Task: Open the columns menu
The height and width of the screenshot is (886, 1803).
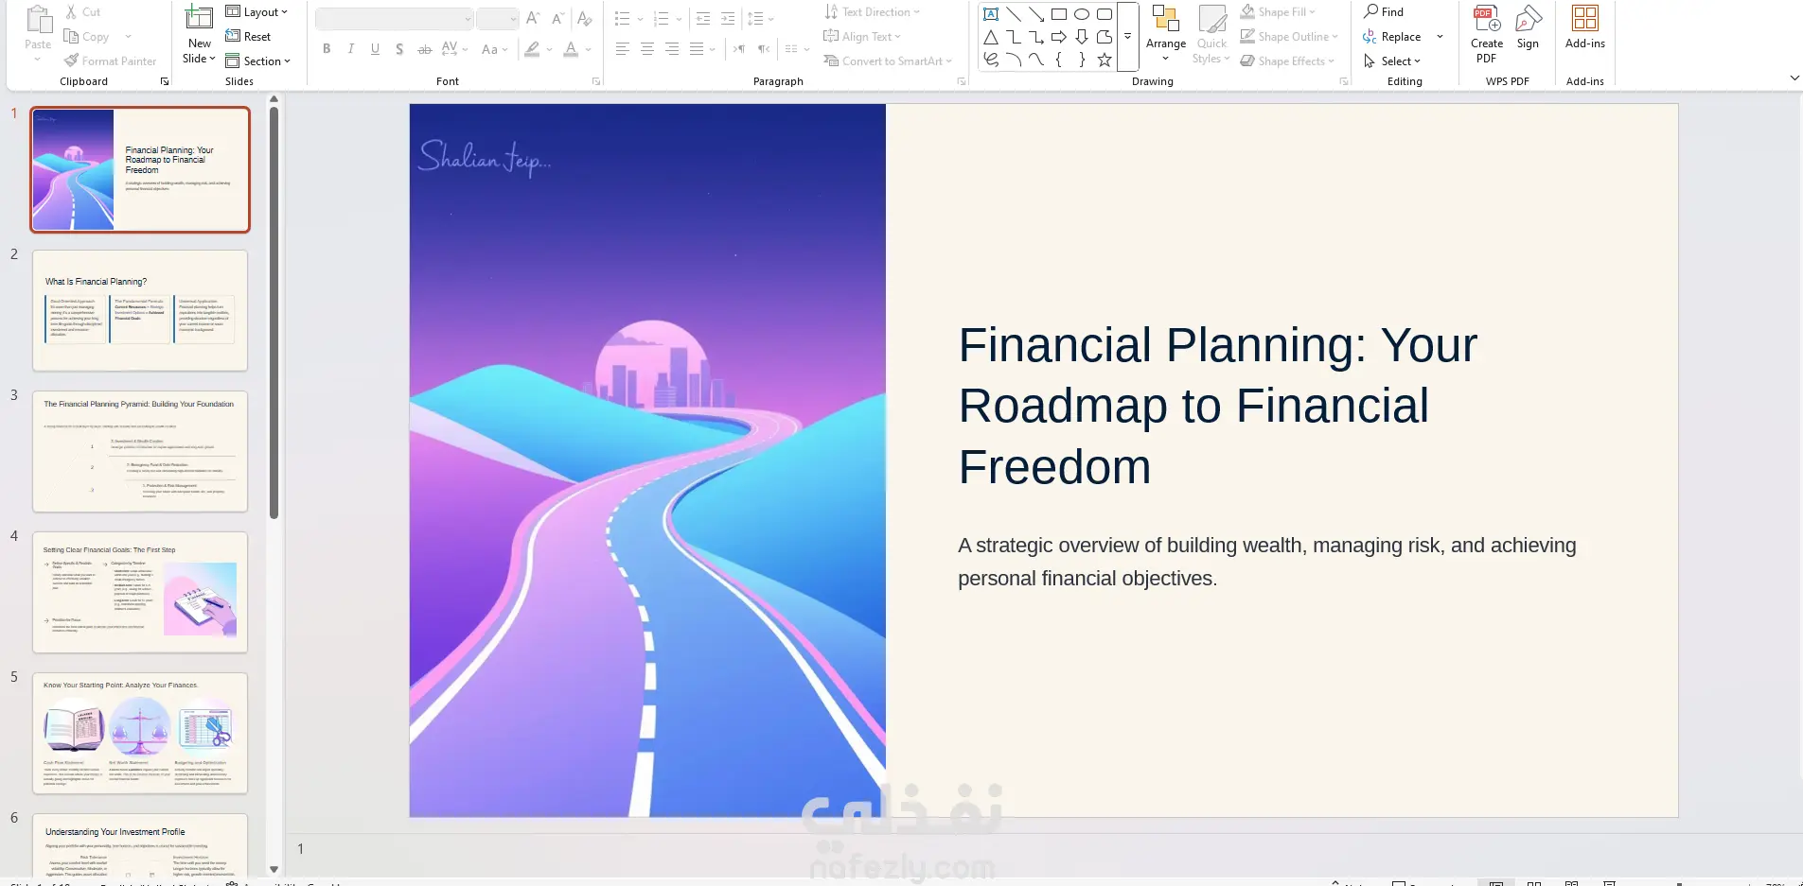Action: click(797, 49)
